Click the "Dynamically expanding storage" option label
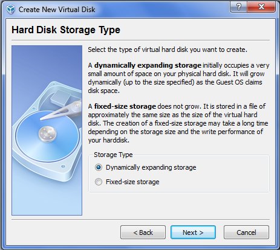 tap(151, 167)
